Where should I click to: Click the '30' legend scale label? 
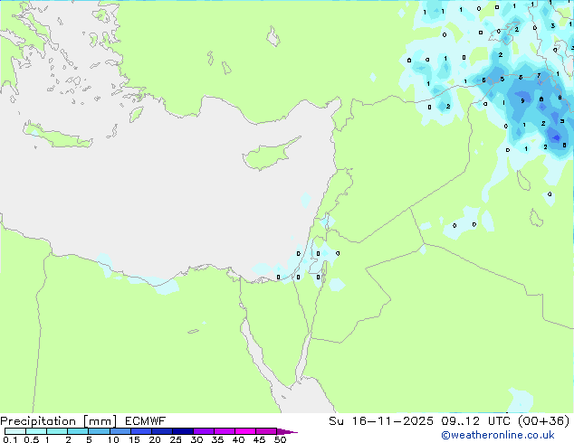click(x=196, y=439)
